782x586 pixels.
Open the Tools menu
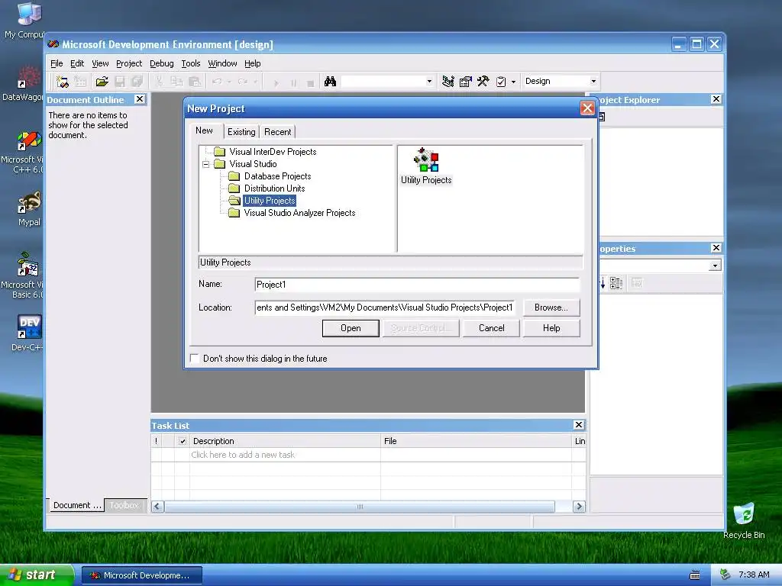click(x=190, y=63)
